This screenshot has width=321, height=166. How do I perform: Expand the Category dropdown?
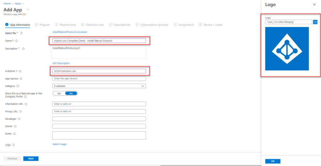pyautogui.click(x=99, y=86)
